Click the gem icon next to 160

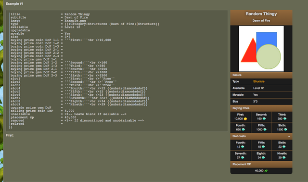(264, 119)
